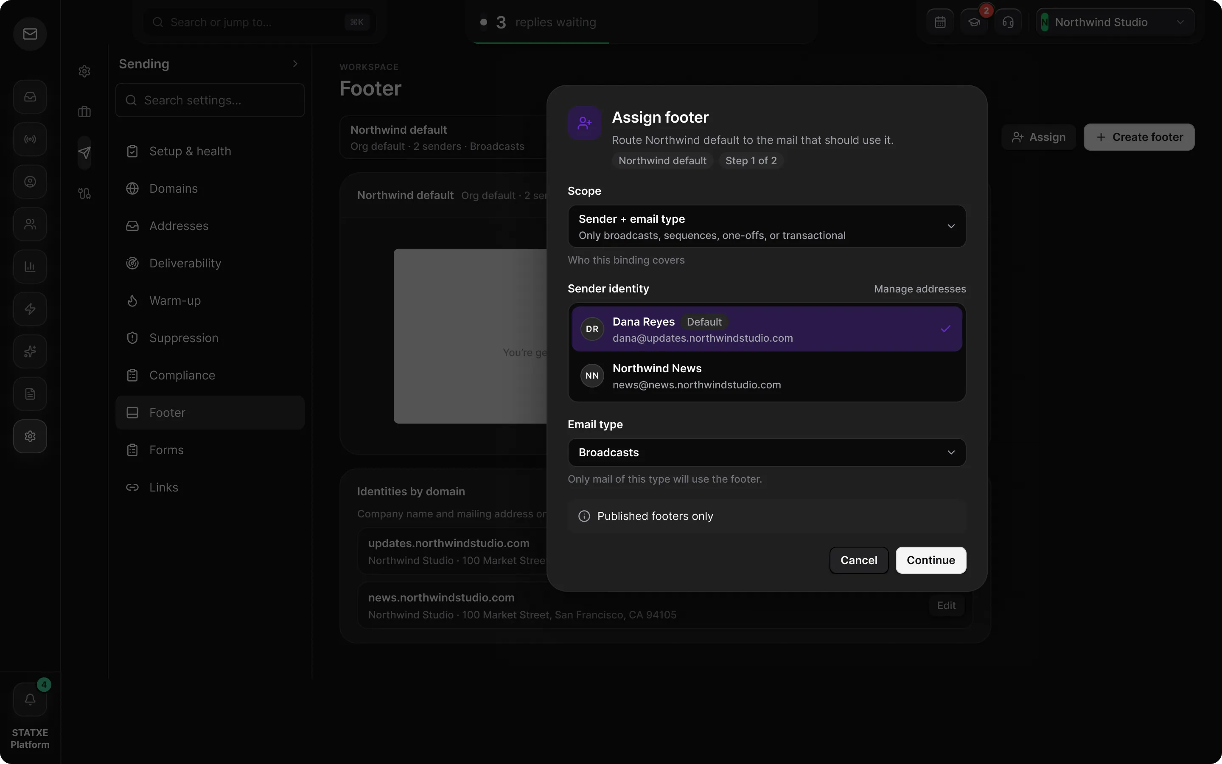Open the sparkles AI icon in left rail

pos(30,351)
